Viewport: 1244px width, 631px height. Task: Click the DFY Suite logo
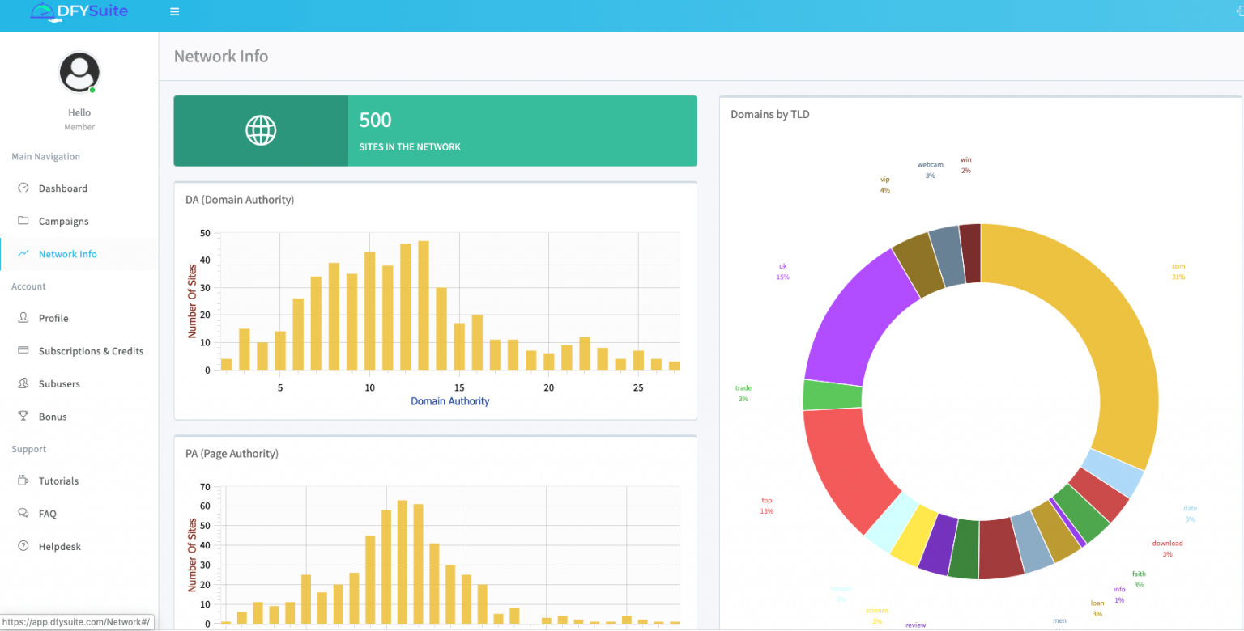[x=79, y=11]
